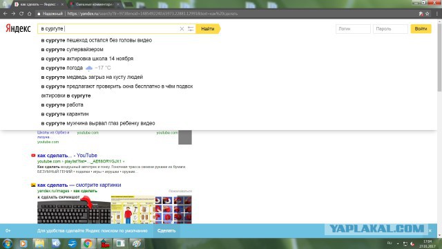The width and height of the screenshot is (442, 249).
Task: Open the speaker icon app in taskbar
Action: (x=56, y=243)
